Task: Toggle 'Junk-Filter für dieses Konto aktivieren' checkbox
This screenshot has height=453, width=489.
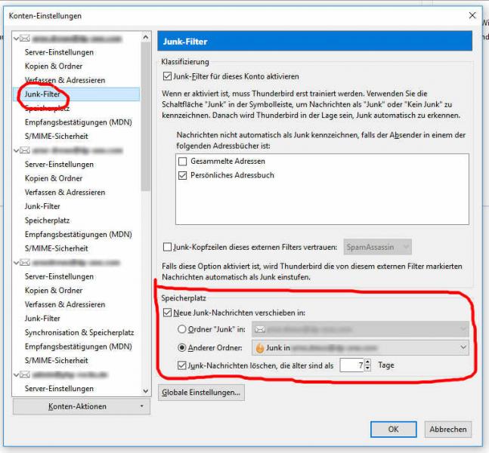Action: tap(168, 76)
